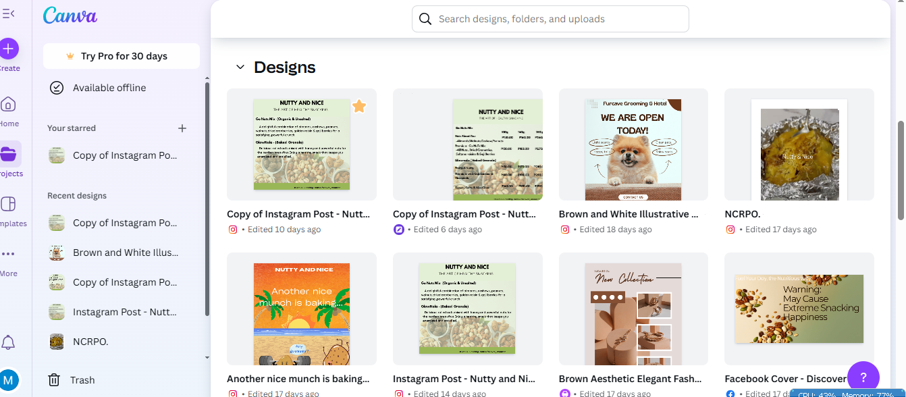This screenshot has width=906, height=397.
Task: Click the Canva logo
Action: pos(70,16)
